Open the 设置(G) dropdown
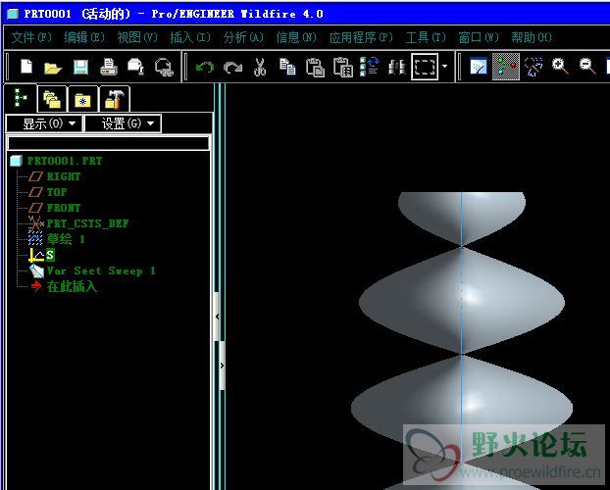Image resolution: width=610 pixels, height=490 pixels. pos(123,123)
